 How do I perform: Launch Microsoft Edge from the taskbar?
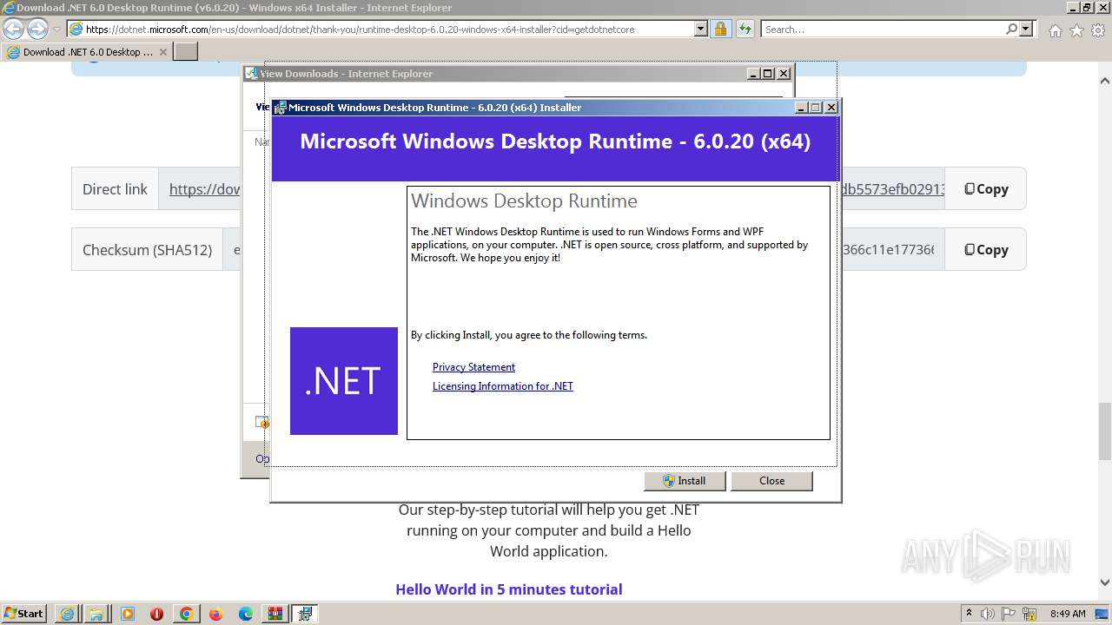click(x=246, y=614)
